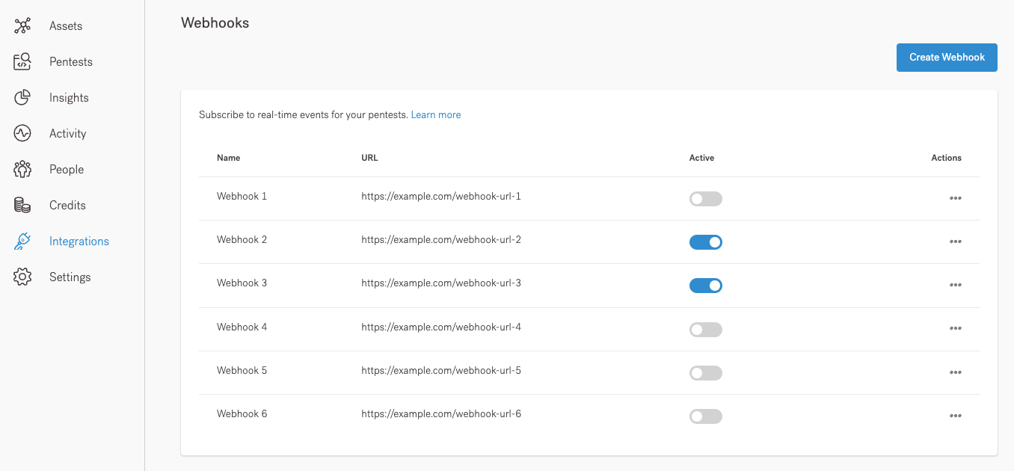Screen dimensions: 1014x471
Task: Open actions menu for Webhook 1
Action: [x=955, y=198]
